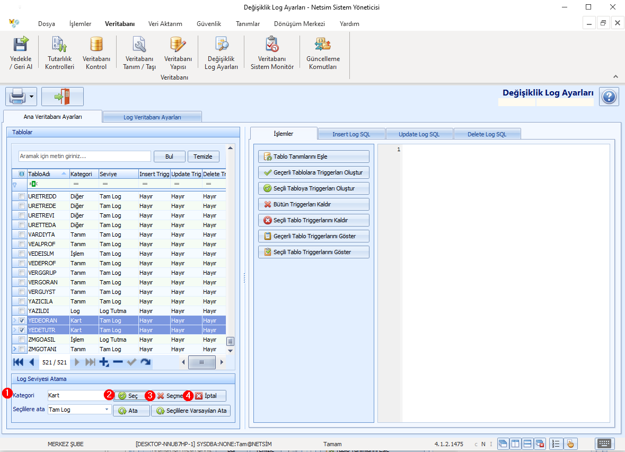Collapse the ribbon with the chevron arrow

tap(615, 76)
